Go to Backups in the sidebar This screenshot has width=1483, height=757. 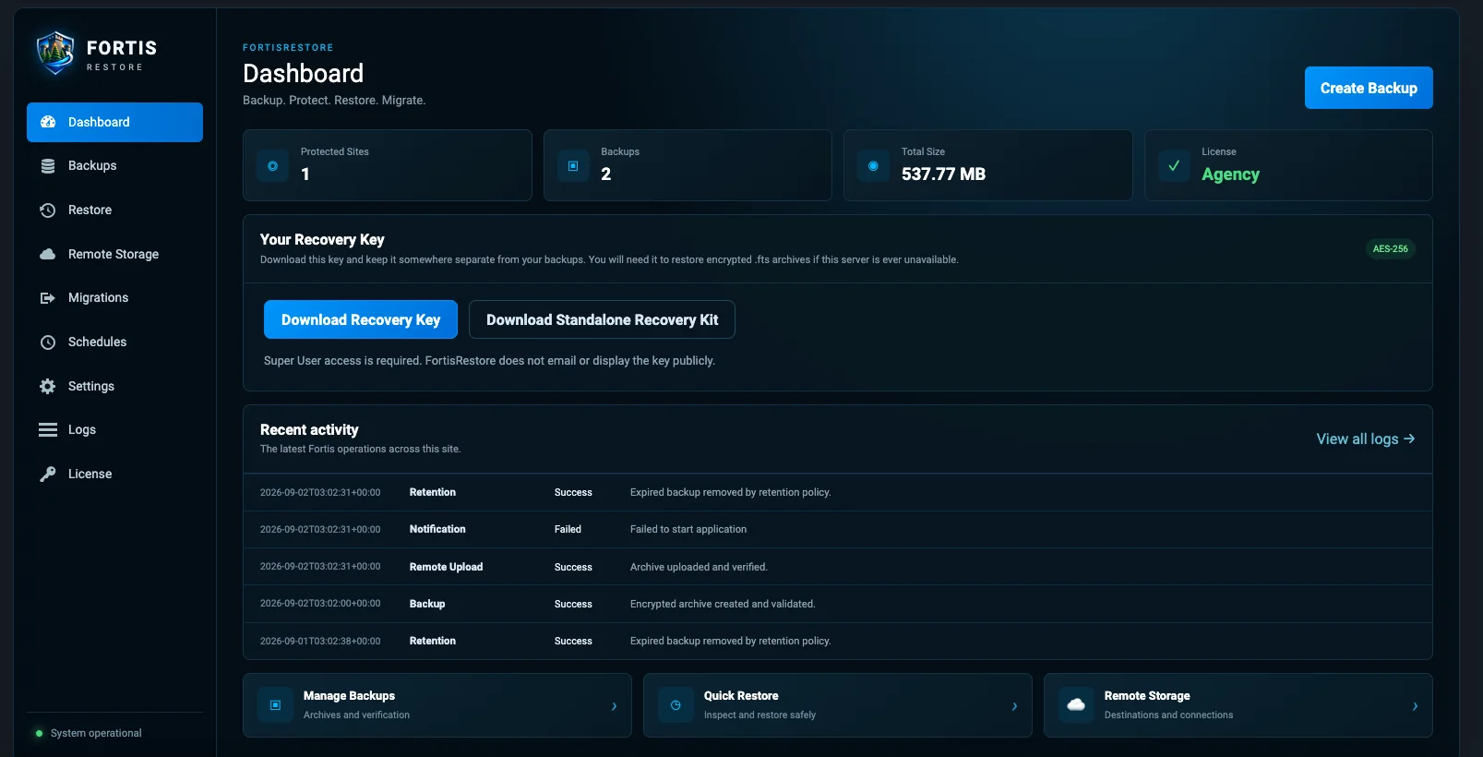click(114, 166)
